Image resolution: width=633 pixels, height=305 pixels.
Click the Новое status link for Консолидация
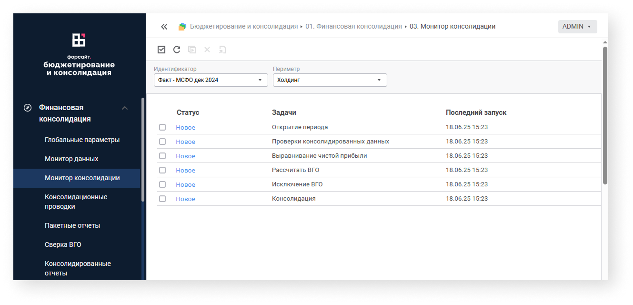pyautogui.click(x=185, y=199)
